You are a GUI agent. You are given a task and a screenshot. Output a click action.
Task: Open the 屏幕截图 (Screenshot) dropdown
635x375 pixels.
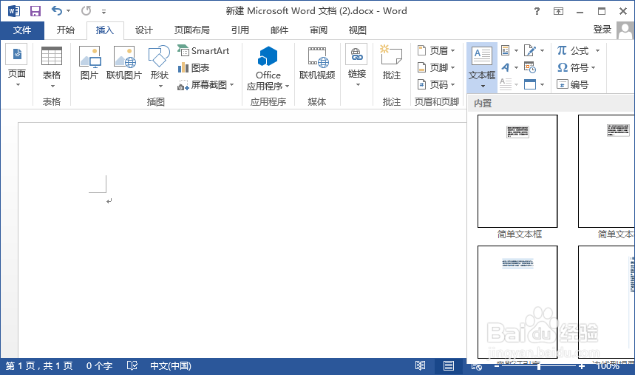(x=206, y=85)
